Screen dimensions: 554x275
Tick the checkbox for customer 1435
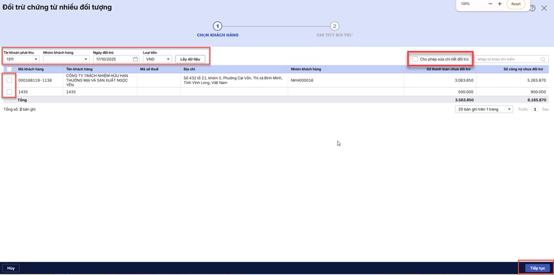coord(9,92)
